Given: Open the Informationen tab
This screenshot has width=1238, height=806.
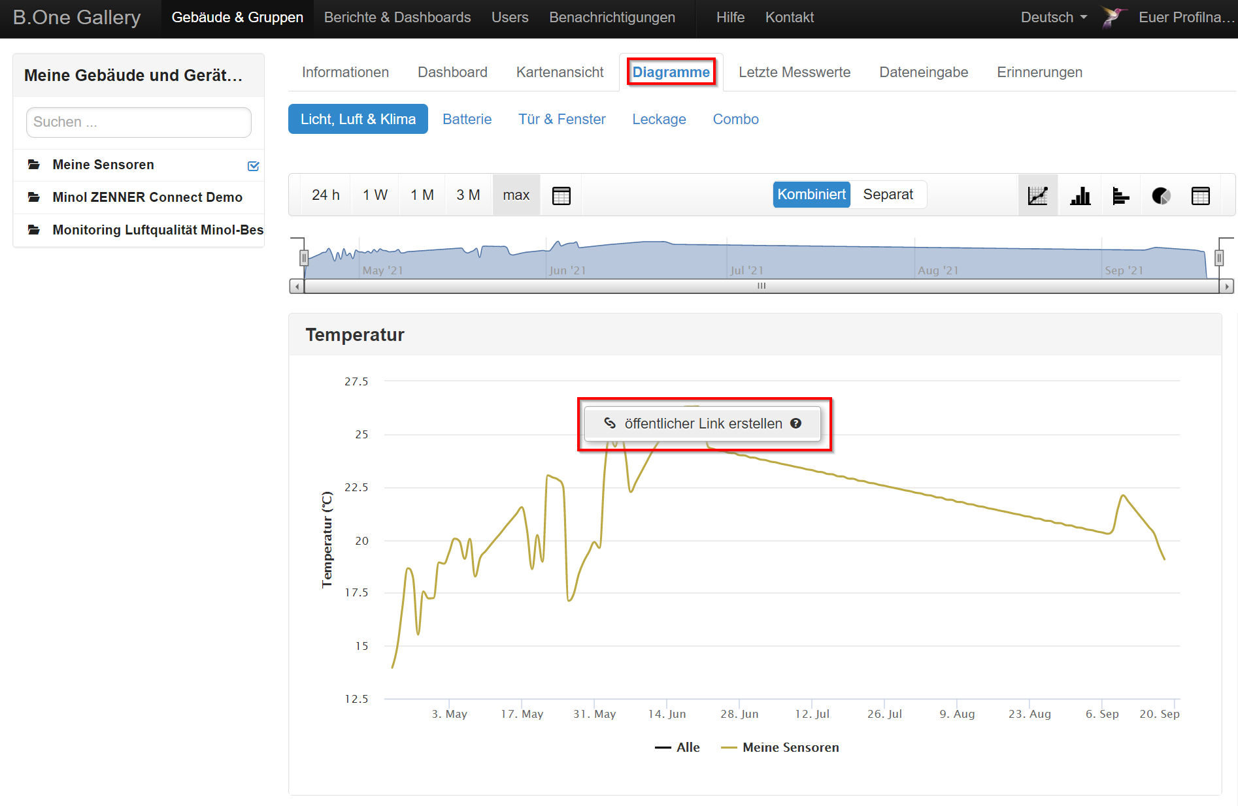Looking at the screenshot, I should coord(345,72).
